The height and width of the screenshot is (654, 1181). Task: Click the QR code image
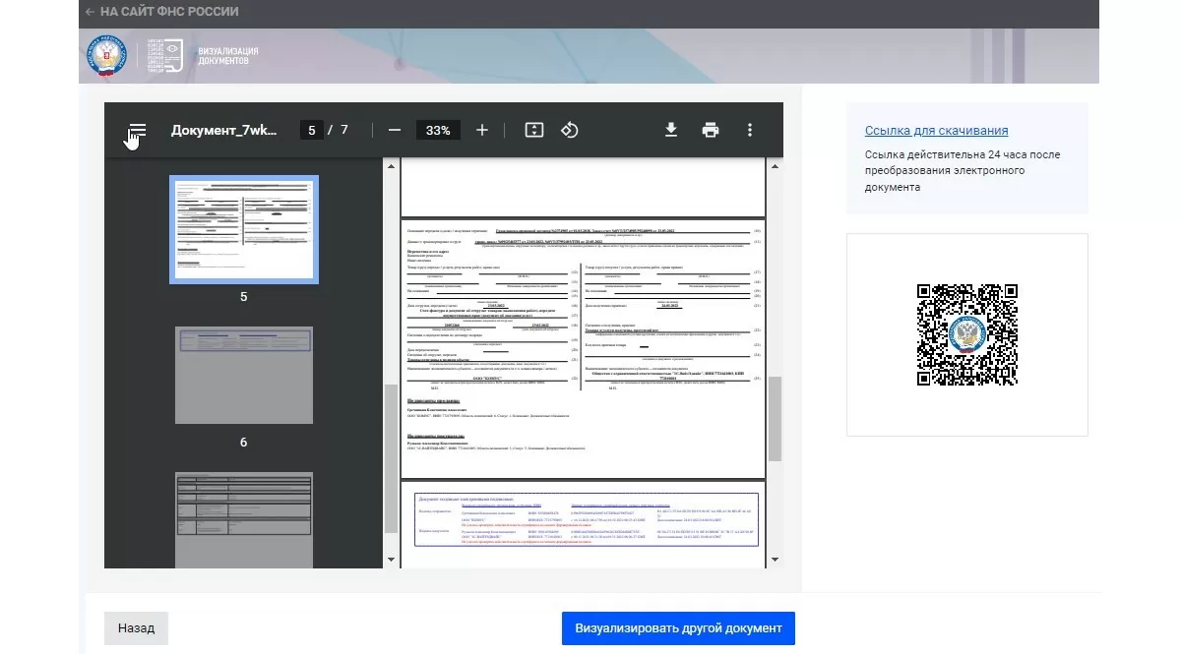coord(966,334)
